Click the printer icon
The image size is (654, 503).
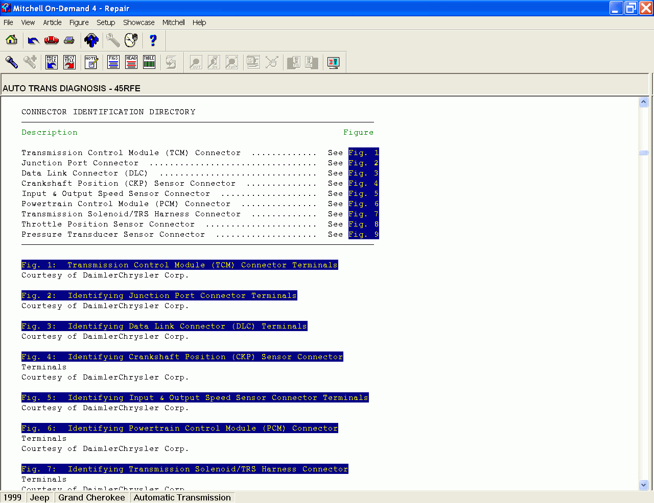[x=69, y=40]
